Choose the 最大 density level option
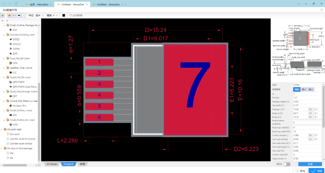 (x=304, y=90)
